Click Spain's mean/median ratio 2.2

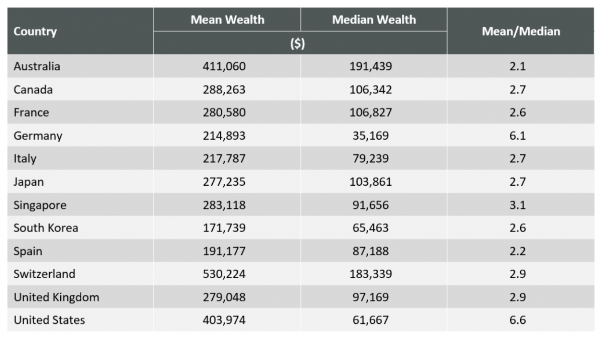(x=517, y=251)
